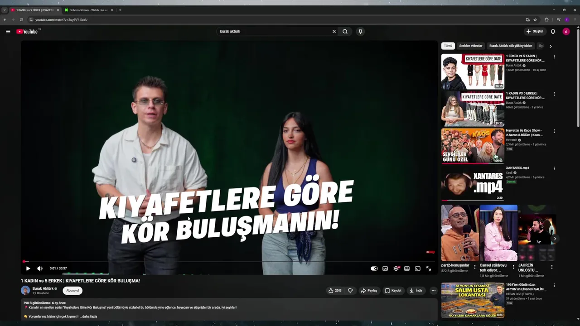Open the Cansel stüdyoyu terk ediyor short
The height and width of the screenshot is (326, 580).
click(498, 233)
